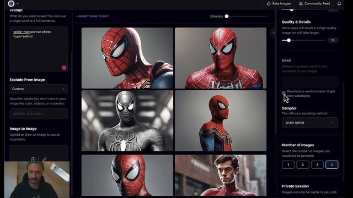The width and height of the screenshot is (353, 198).
Task: Open the Community Feed
Action: pos(314,3)
